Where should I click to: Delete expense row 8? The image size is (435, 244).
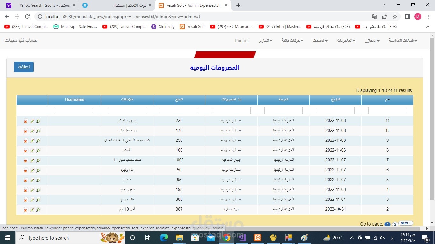25,151
